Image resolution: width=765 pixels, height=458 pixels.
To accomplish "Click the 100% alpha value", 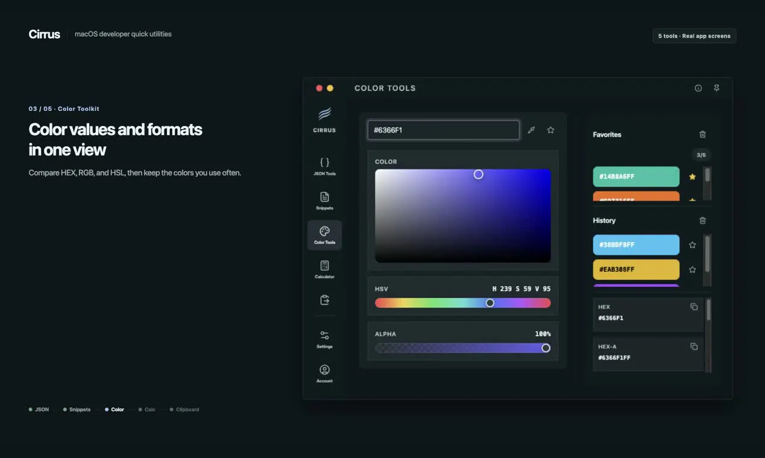I will [543, 334].
